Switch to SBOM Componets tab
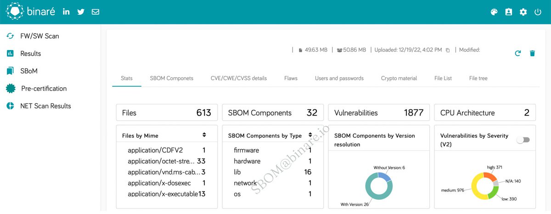 pos(172,79)
